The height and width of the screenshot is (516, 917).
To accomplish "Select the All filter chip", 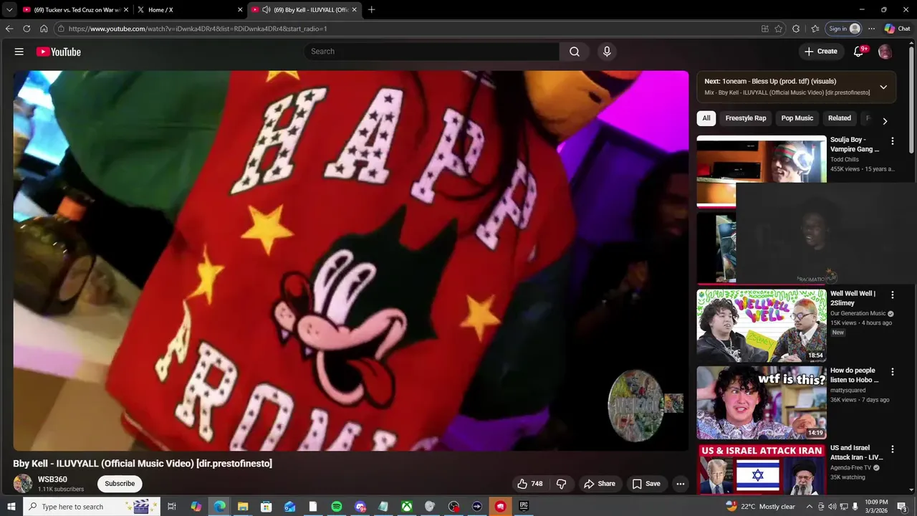I will point(706,118).
